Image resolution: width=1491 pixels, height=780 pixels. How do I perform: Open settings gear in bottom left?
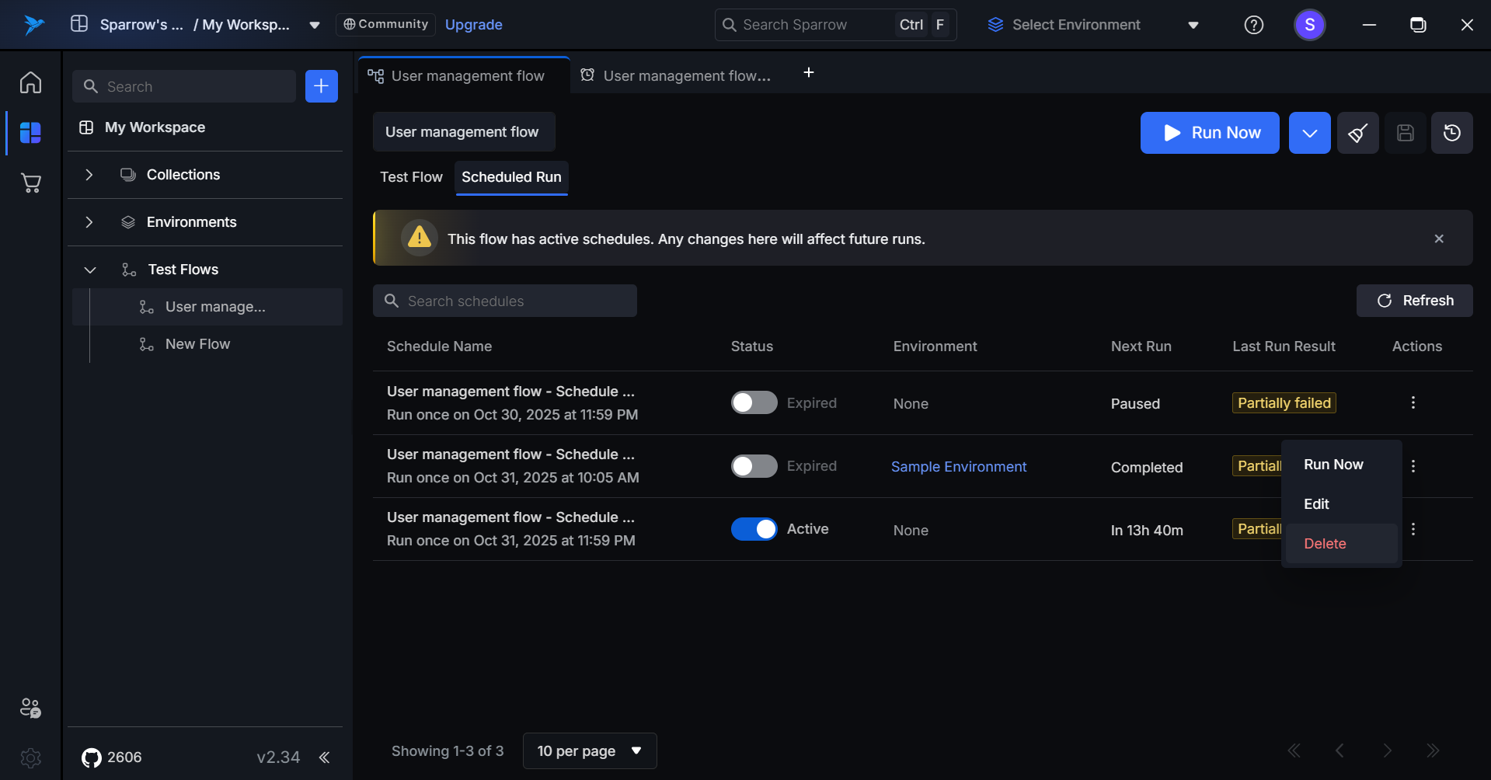coord(30,757)
